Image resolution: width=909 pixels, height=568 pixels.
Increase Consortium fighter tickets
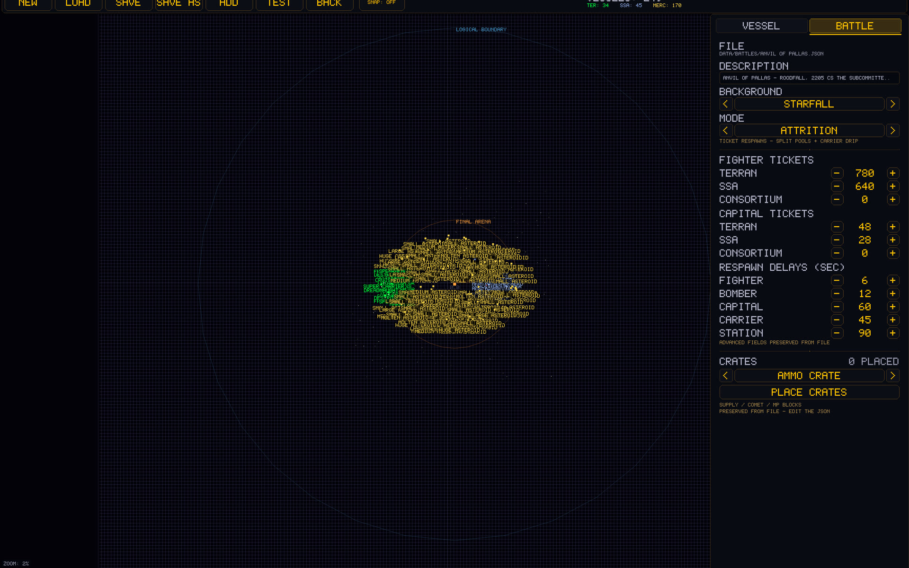(893, 200)
